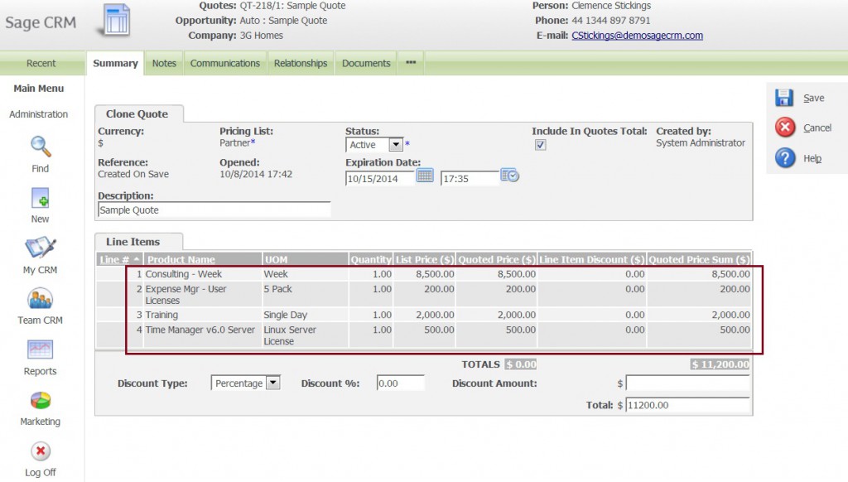Click into the Description field
Viewport: 848px width, 482px height.
point(214,210)
